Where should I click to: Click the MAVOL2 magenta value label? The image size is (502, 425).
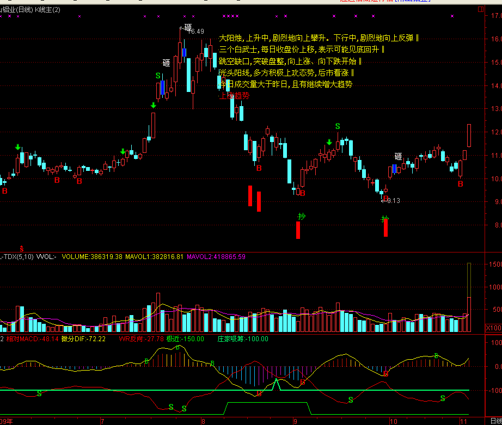(216, 256)
